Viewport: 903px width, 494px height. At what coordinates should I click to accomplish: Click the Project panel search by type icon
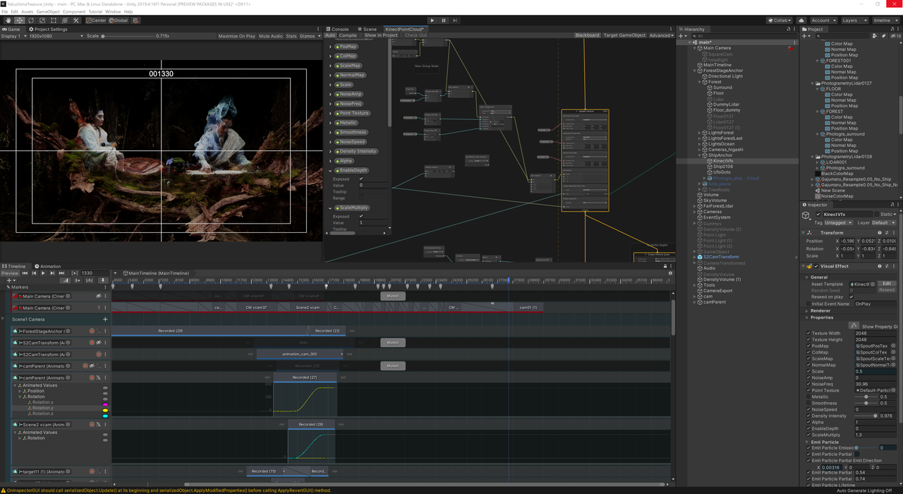(874, 35)
